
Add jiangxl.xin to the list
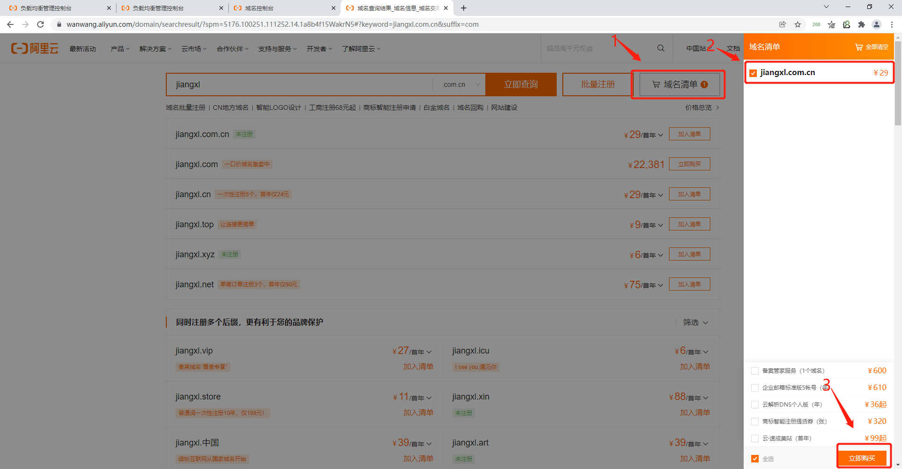pos(695,413)
